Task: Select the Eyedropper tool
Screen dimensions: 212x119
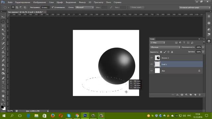Action: [3, 39]
